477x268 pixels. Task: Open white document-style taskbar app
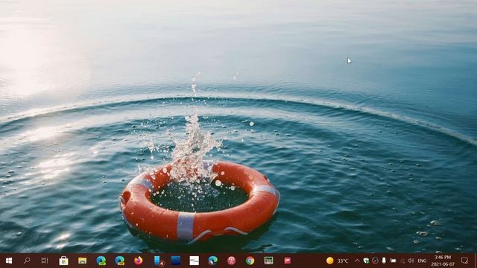pos(194,261)
